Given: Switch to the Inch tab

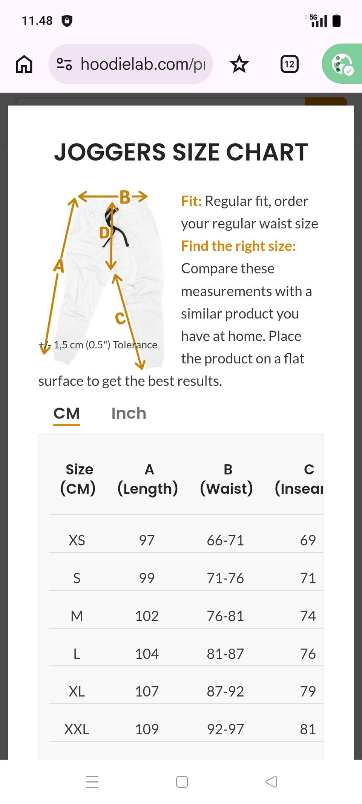Looking at the screenshot, I should pyautogui.click(x=129, y=413).
